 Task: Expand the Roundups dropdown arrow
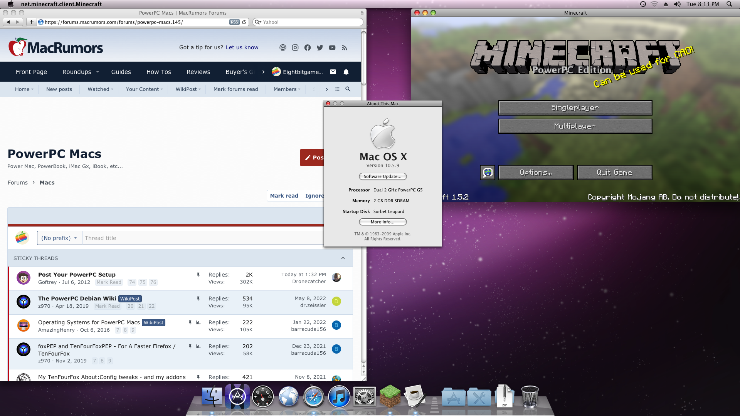[x=98, y=72]
